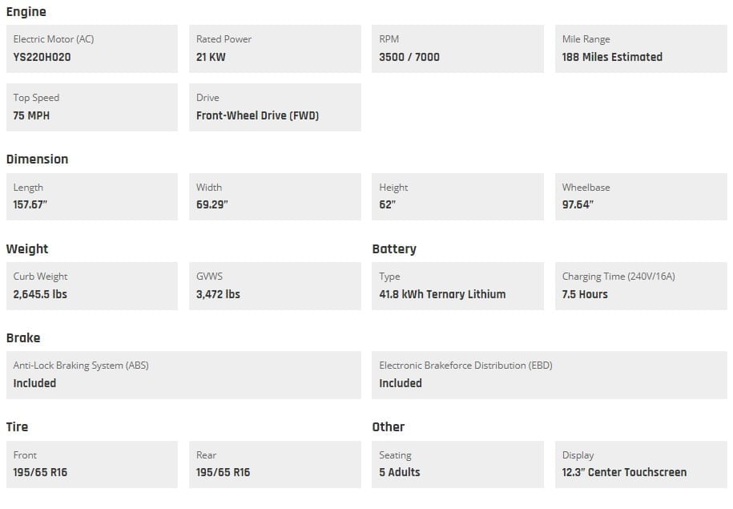Select the Rear tire 195/65 R16 card
Viewport: 733px width, 509px height.
275,465
